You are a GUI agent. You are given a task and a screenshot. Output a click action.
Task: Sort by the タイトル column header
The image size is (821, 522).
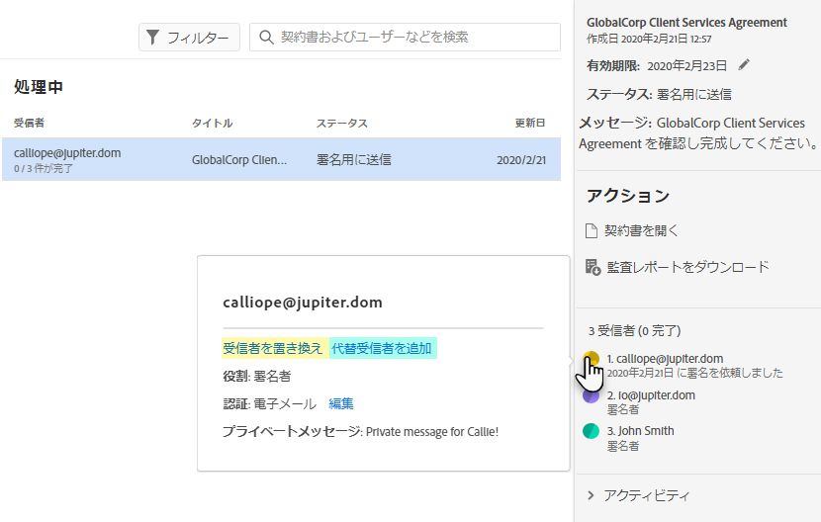(212, 123)
